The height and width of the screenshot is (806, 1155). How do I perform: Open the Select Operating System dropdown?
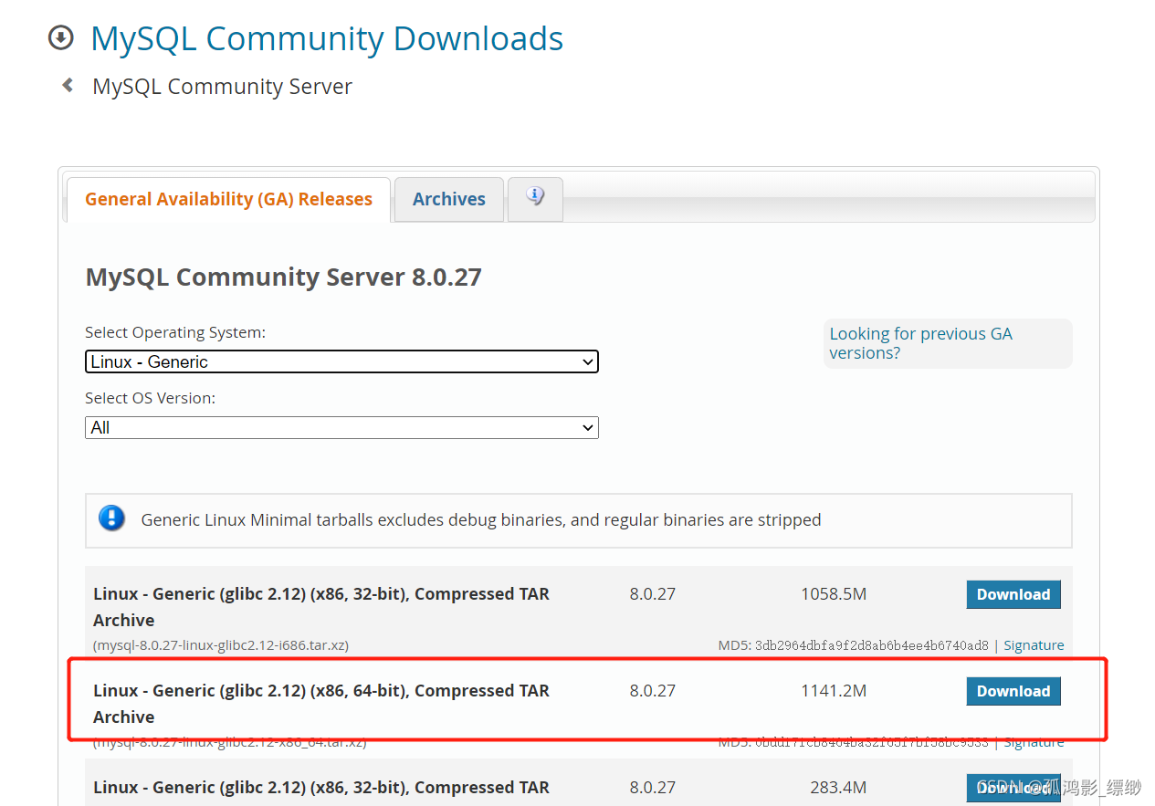pyautogui.click(x=341, y=361)
